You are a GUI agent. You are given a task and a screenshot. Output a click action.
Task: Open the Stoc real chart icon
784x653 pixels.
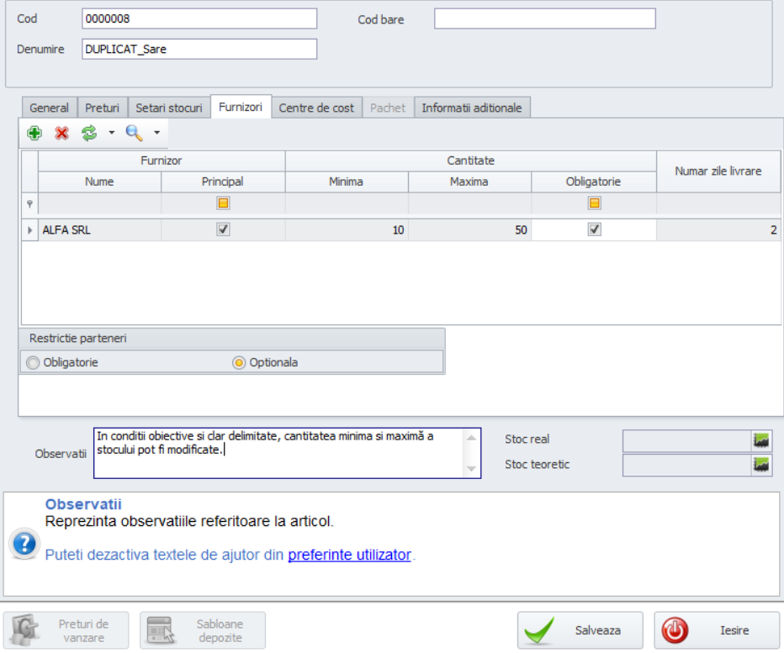pos(761,440)
